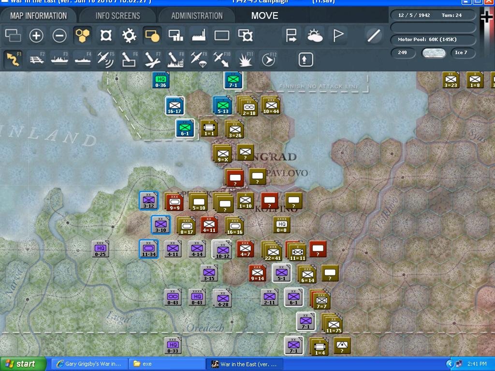Select the German 3-12 infantry counter
Image resolution: width=495 pixels, height=371 pixels.
[149, 200]
